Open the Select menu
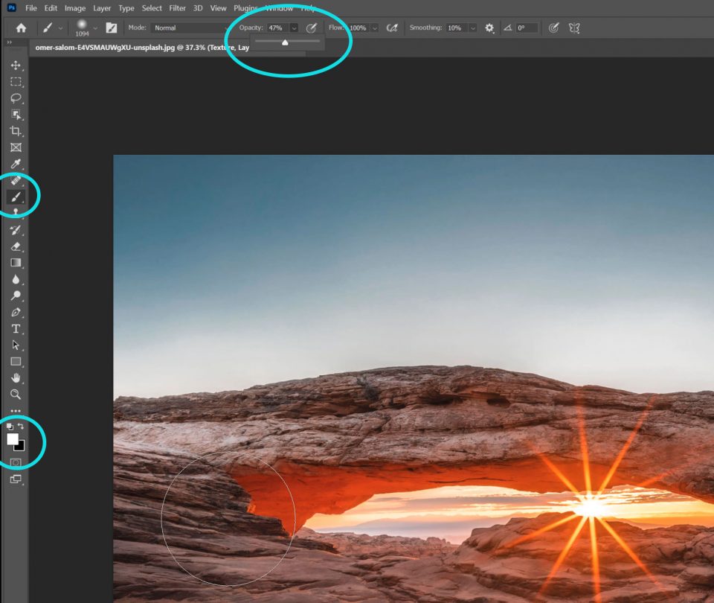Viewport: 714px width, 603px height. click(x=151, y=8)
